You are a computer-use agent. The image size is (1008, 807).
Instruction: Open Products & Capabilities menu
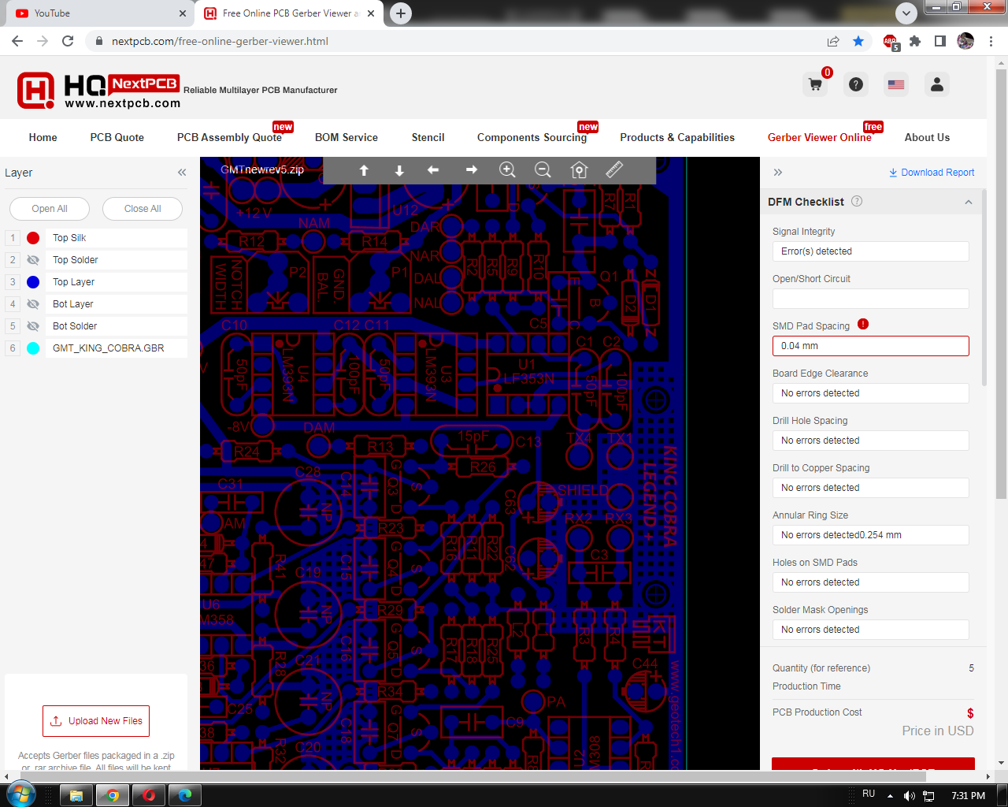pos(677,137)
